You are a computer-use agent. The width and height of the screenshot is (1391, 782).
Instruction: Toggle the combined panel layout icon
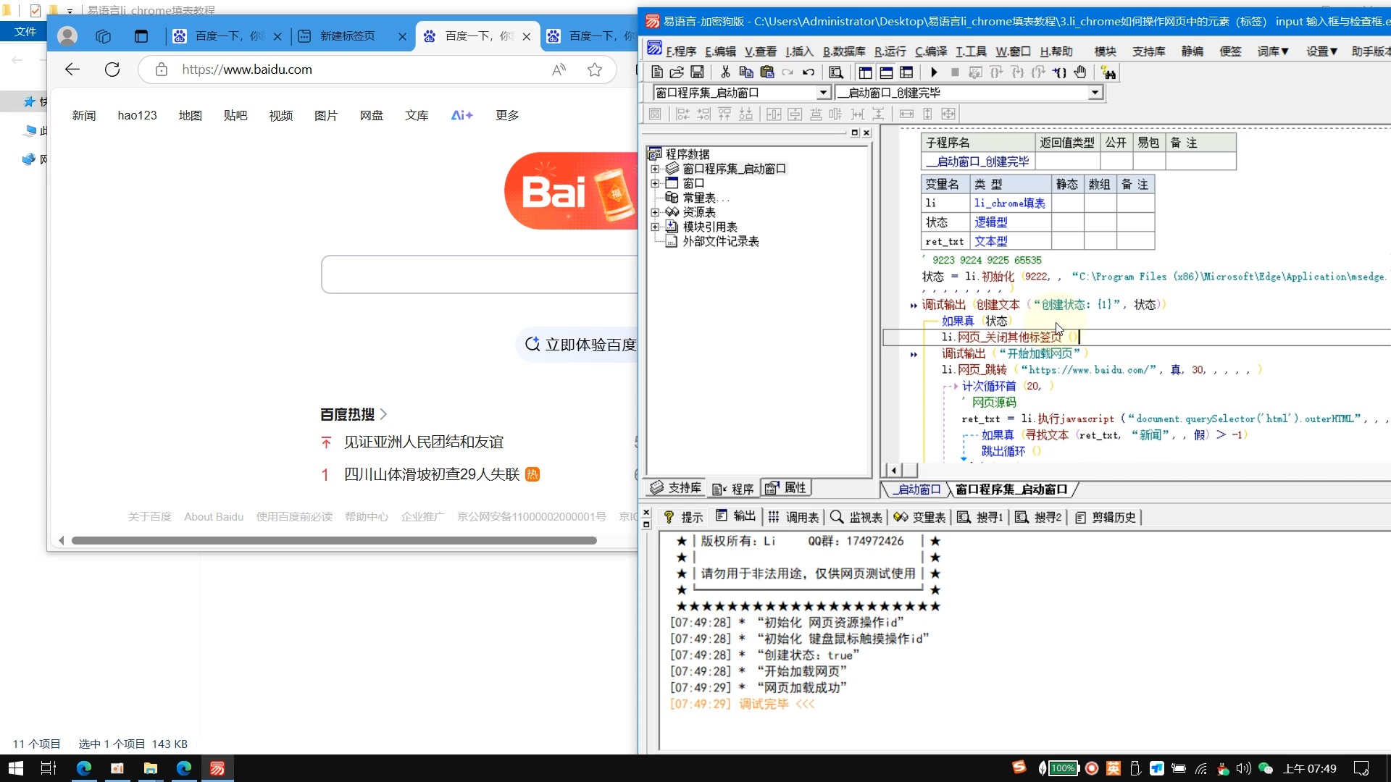pyautogui.click(x=906, y=72)
